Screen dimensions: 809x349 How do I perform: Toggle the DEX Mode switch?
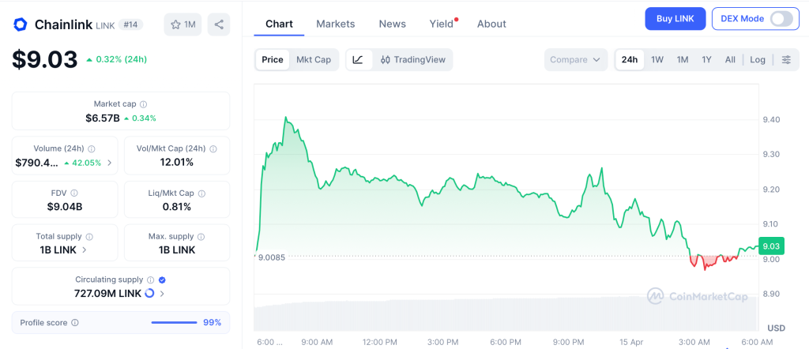[781, 19]
